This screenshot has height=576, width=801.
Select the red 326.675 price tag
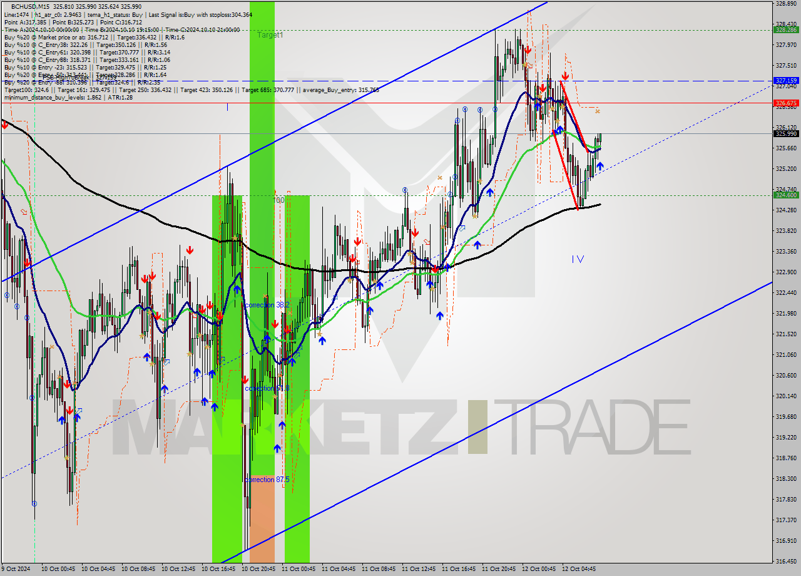[786, 103]
